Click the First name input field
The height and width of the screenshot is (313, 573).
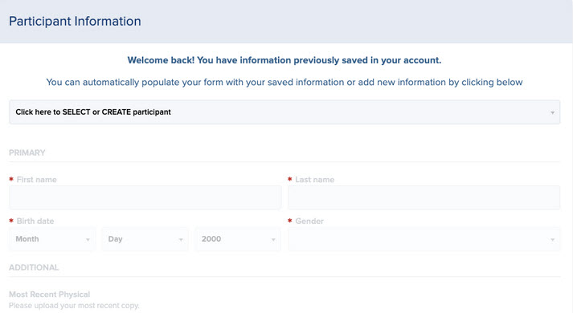point(145,197)
